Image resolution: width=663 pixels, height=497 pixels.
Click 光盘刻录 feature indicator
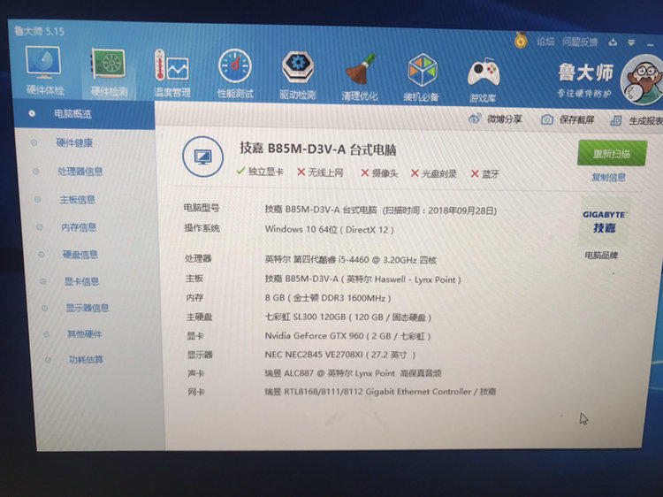tap(434, 173)
